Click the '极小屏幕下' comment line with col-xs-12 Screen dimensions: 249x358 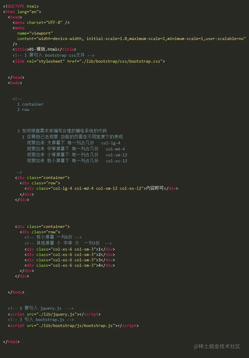[x=77, y=161]
